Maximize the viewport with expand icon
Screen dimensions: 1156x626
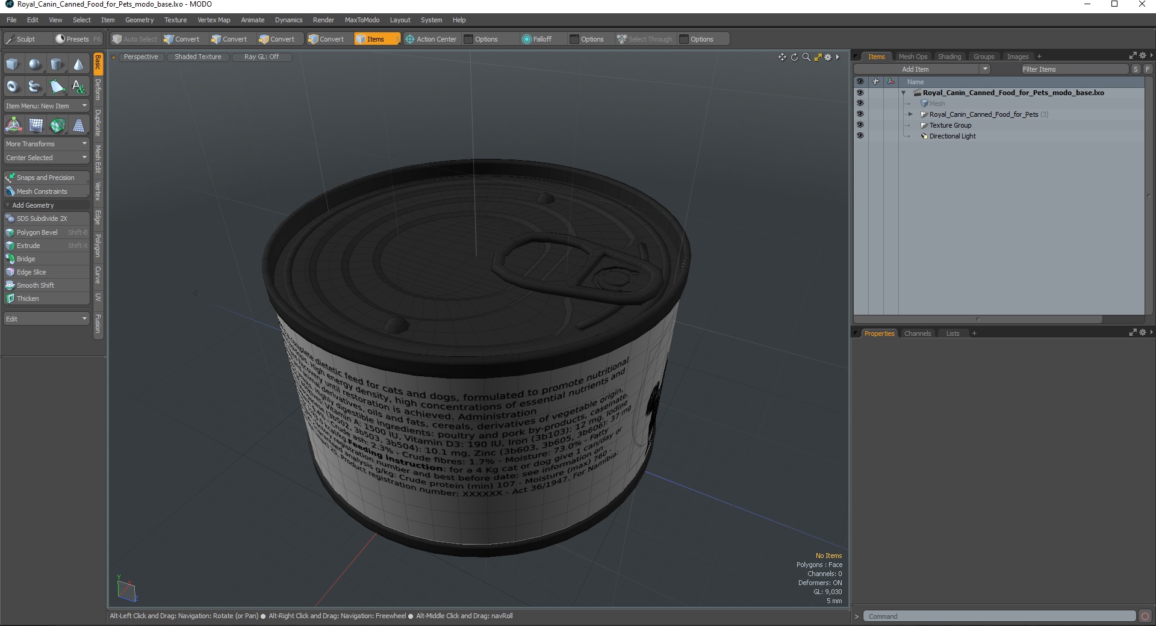point(818,57)
